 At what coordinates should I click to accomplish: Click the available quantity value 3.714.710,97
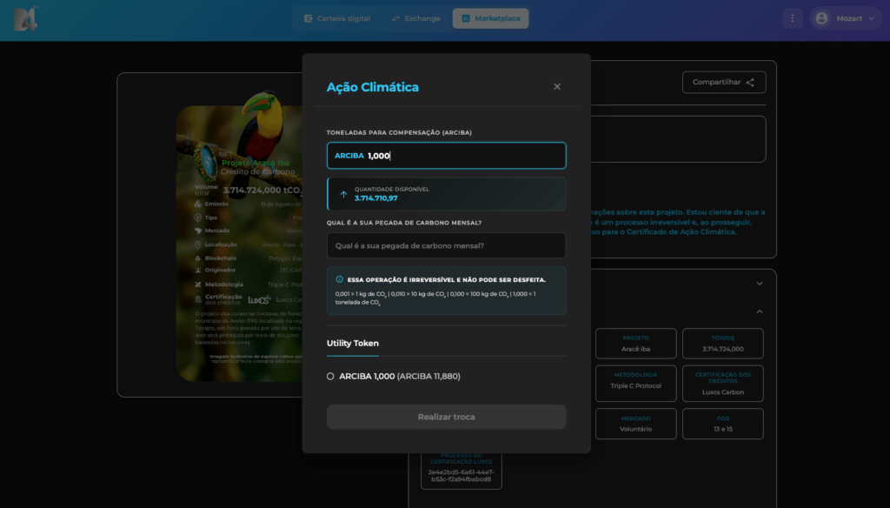[375, 198]
